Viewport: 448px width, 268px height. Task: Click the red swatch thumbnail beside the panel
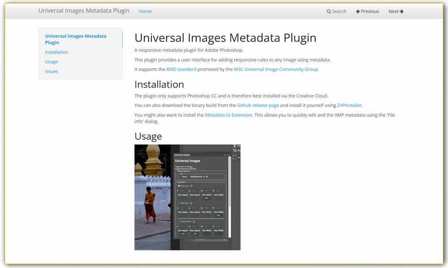235,156
